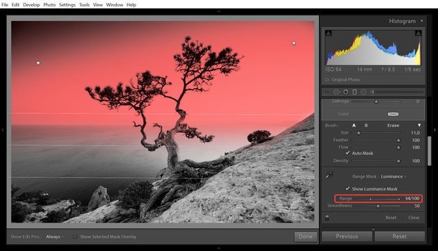This screenshot has height=251, width=438.
Task: Click the tool strip effect slider knob
Action: point(373,92)
